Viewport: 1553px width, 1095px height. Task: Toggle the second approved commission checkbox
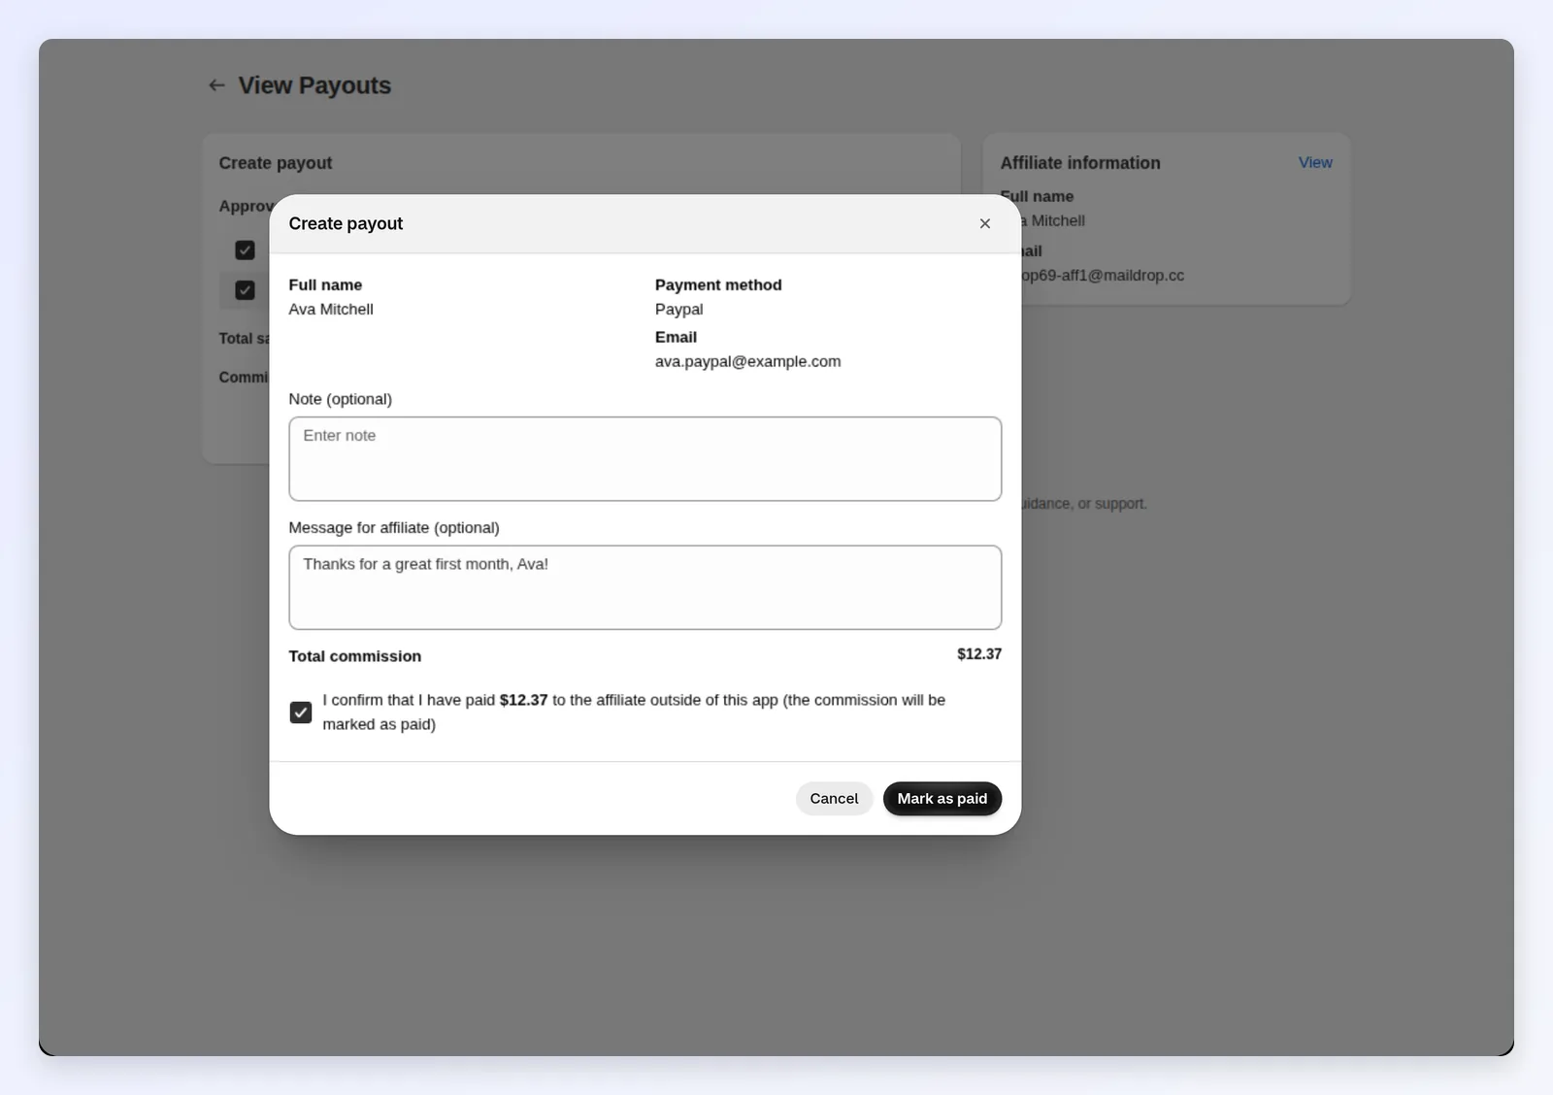(245, 290)
